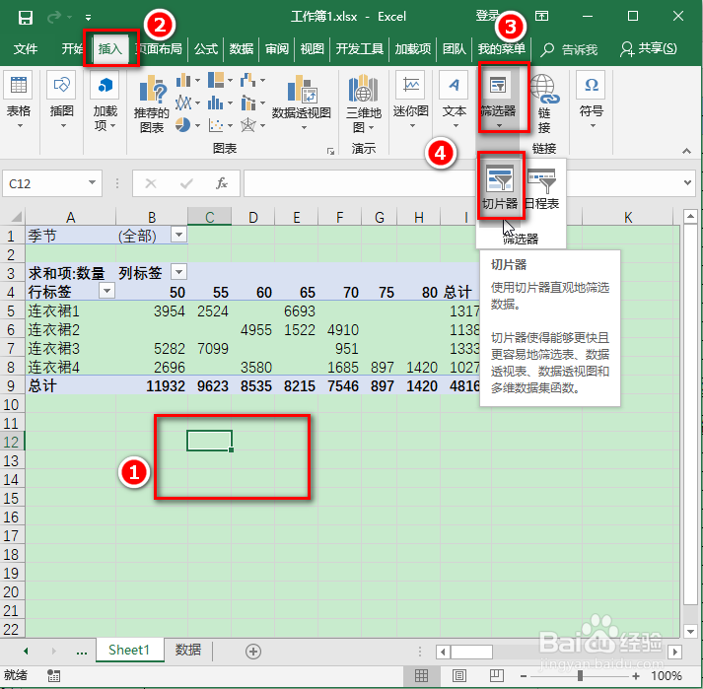Switch to Page Break Preview in status bar

496,675
